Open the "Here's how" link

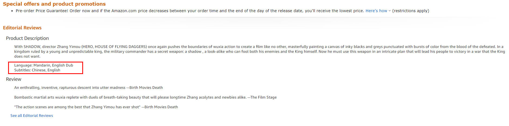[x=376, y=11]
